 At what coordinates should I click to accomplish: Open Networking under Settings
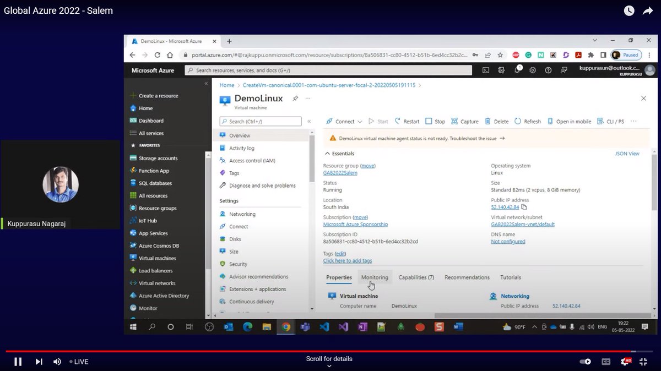point(242,214)
